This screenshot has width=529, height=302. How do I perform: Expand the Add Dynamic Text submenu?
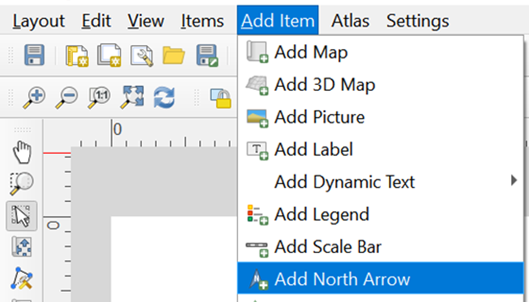tap(345, 182)
